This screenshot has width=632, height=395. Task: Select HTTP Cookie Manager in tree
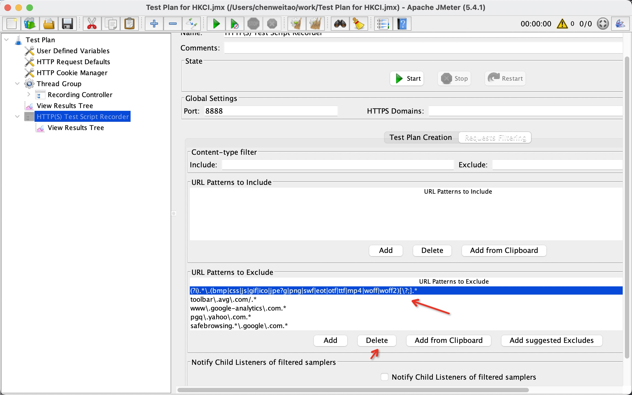click(72, 73)
